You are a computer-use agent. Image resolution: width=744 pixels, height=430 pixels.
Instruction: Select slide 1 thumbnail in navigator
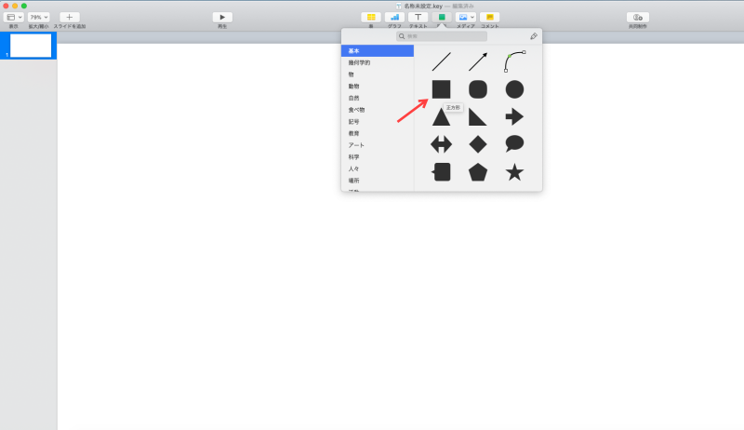coord(31,46)
